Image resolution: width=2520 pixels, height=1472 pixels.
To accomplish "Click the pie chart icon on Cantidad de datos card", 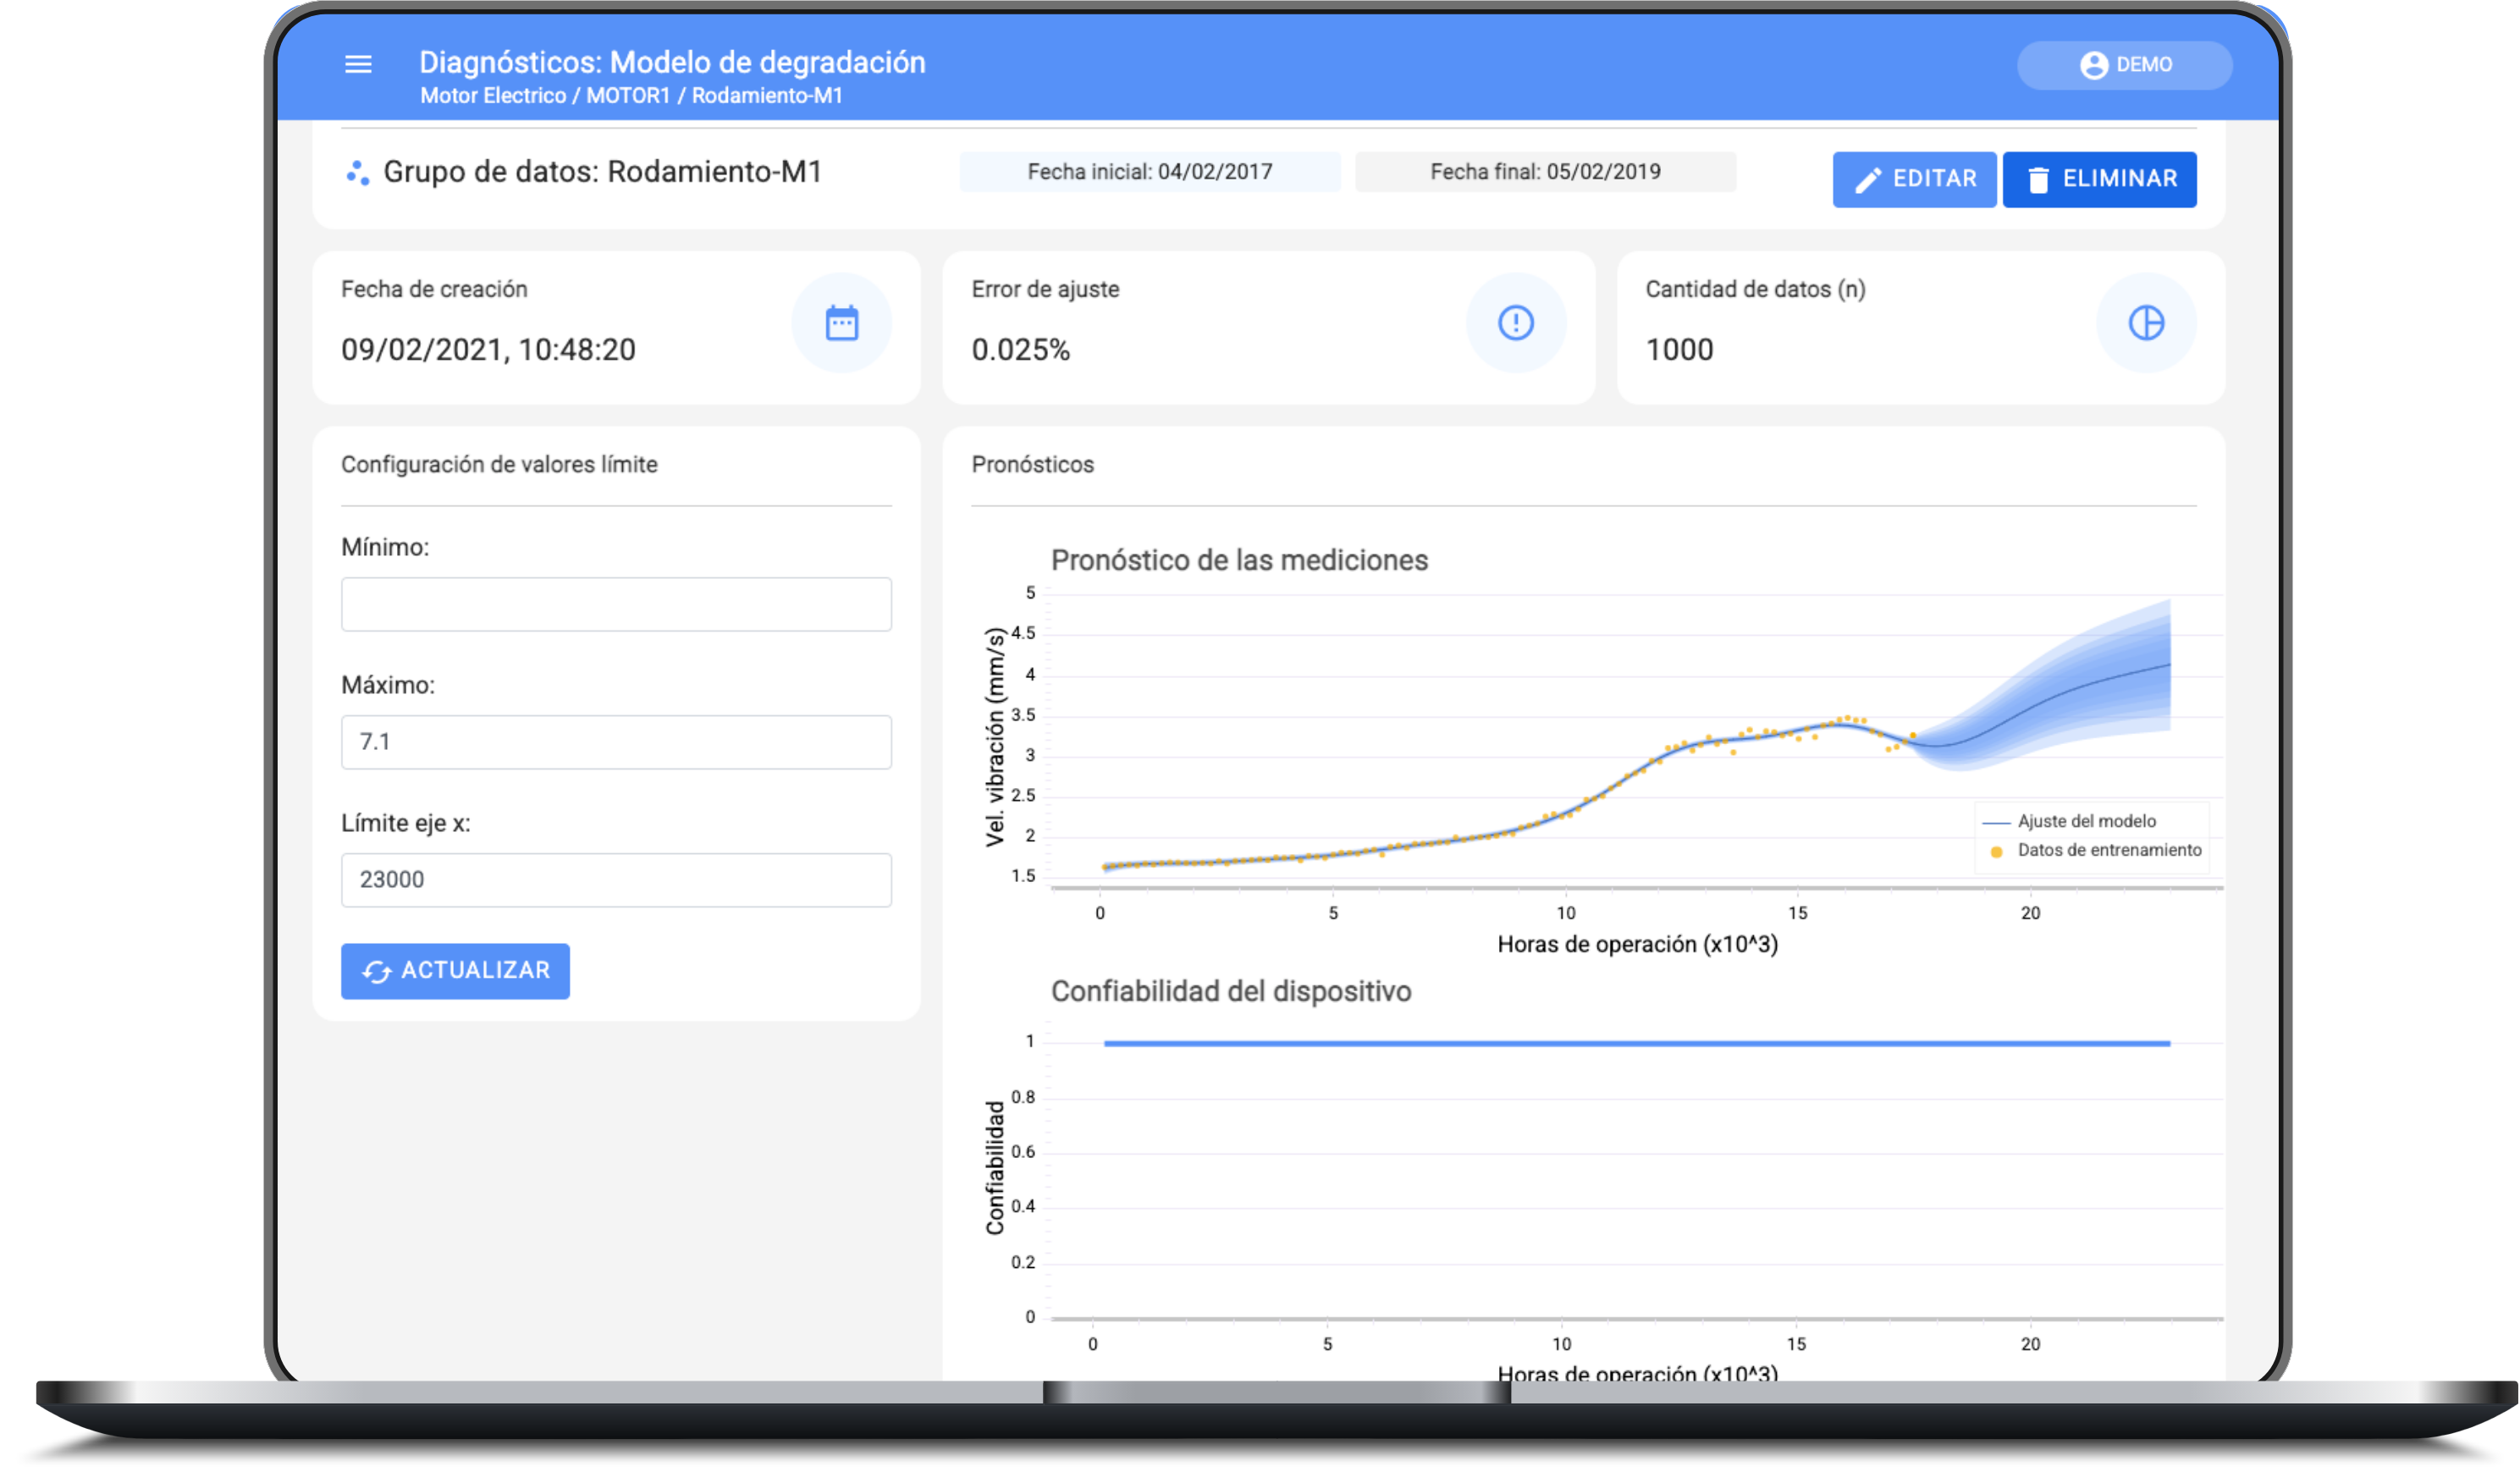I will point(2147,323).
